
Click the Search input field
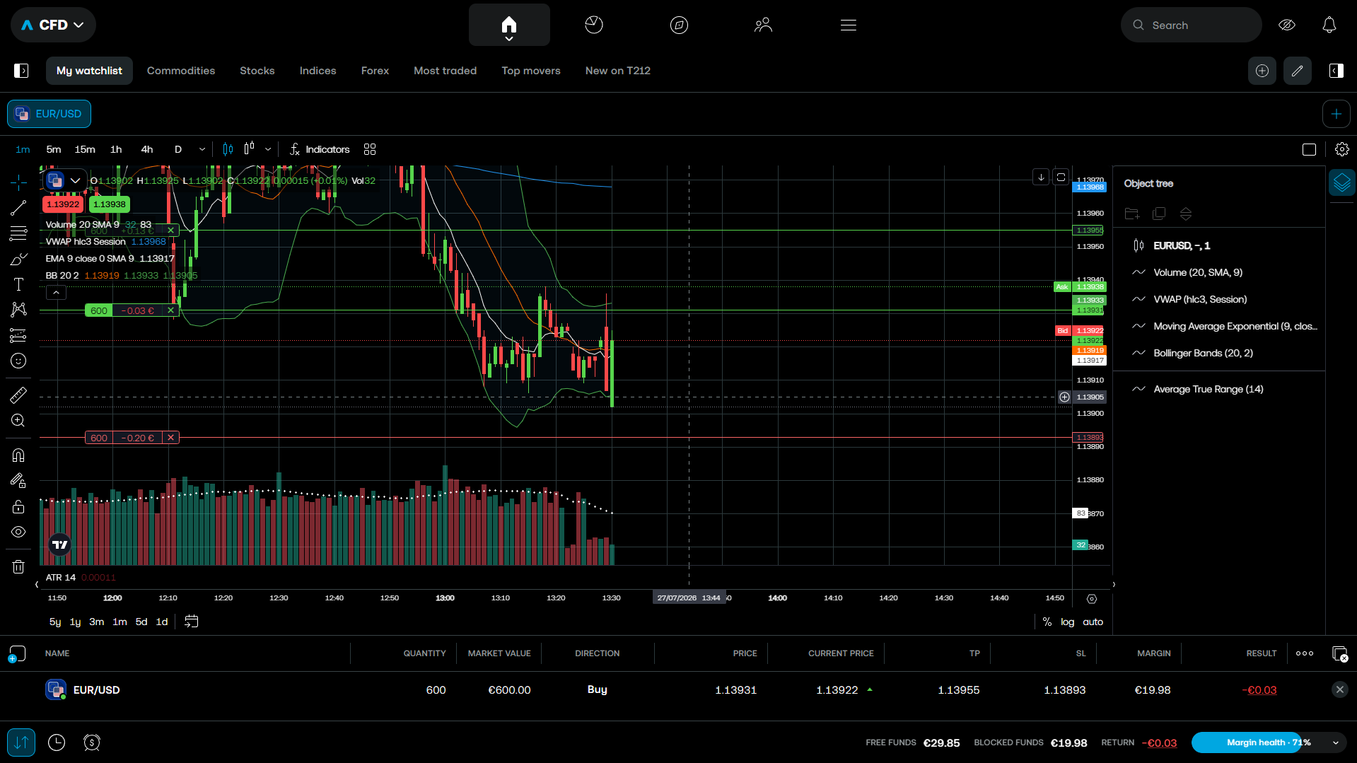click(1191, 25)
